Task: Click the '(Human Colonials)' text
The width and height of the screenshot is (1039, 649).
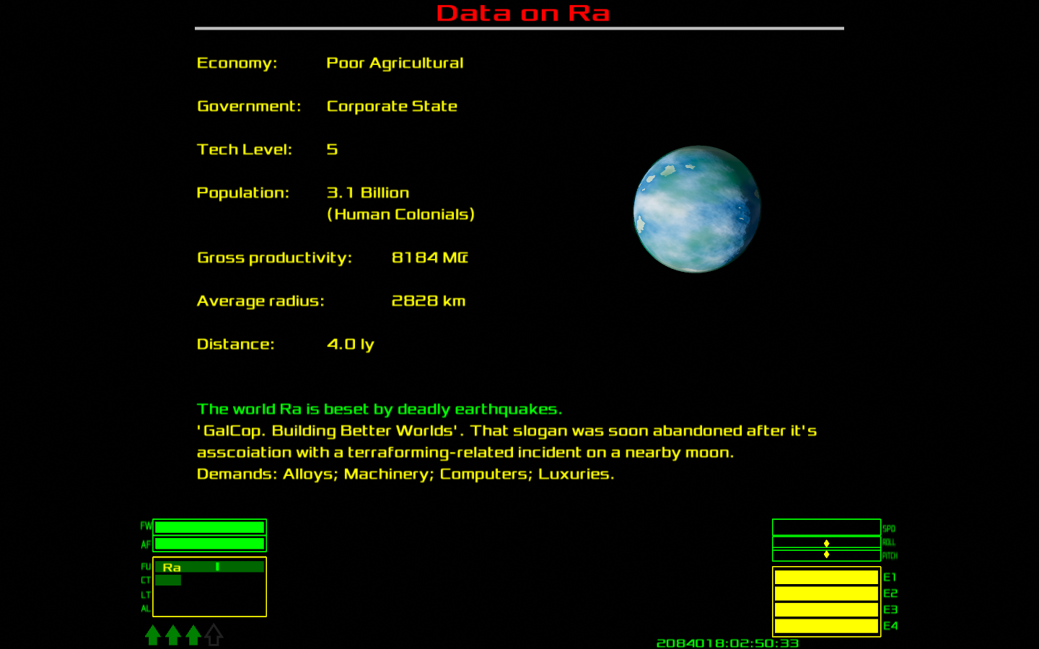Action: [400, 214]
